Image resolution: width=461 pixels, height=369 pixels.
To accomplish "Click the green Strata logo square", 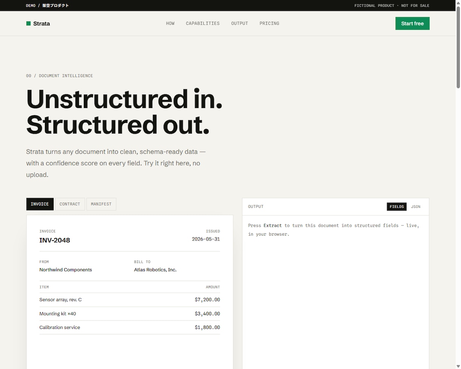I will tap(28, 23).
